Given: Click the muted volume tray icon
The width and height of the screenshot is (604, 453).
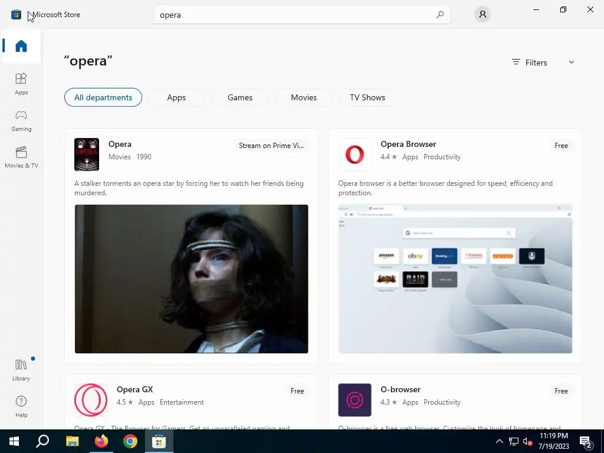Looking at the screenshot, I should (527, 441).
